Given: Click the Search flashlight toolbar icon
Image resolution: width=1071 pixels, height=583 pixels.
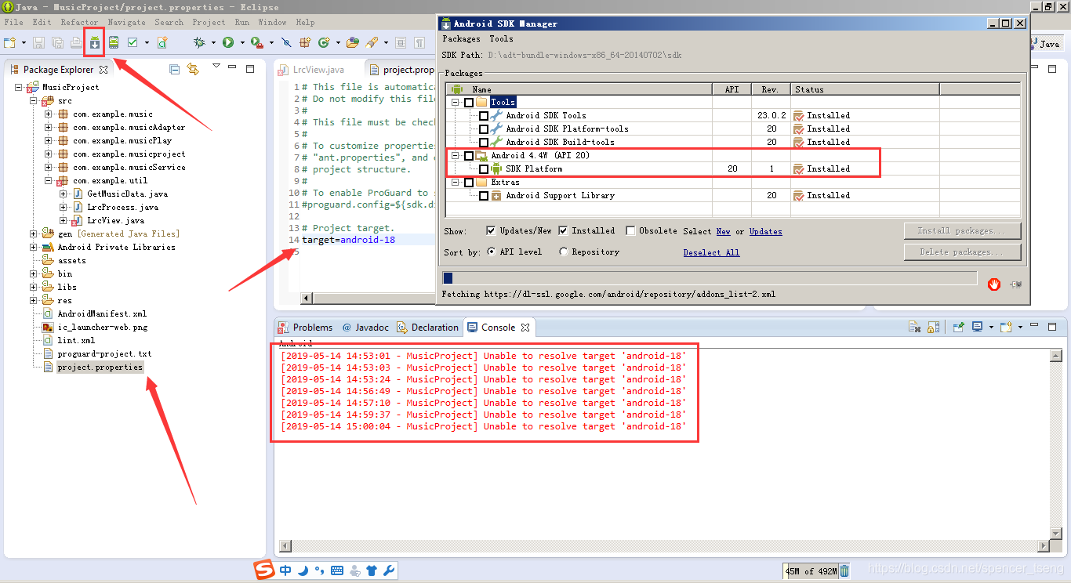Looking at the screenshot, I should [x=372, y=42].
